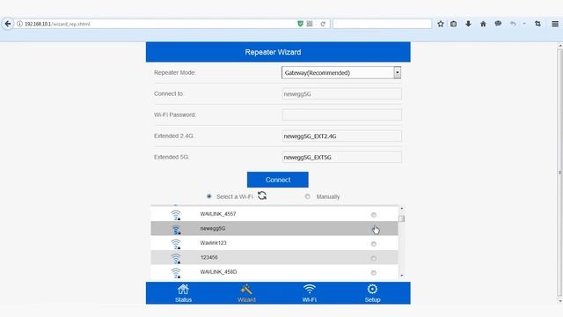
Task: Open the bookmarks library icon
Action: click(454, 24)
